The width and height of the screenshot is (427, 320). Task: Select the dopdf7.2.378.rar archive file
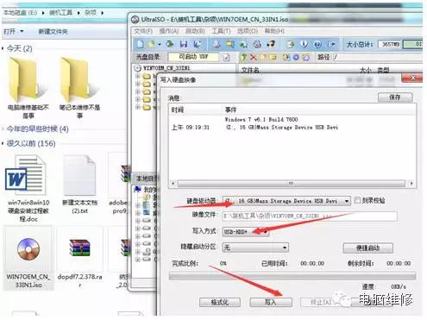(x=79, y=259)
